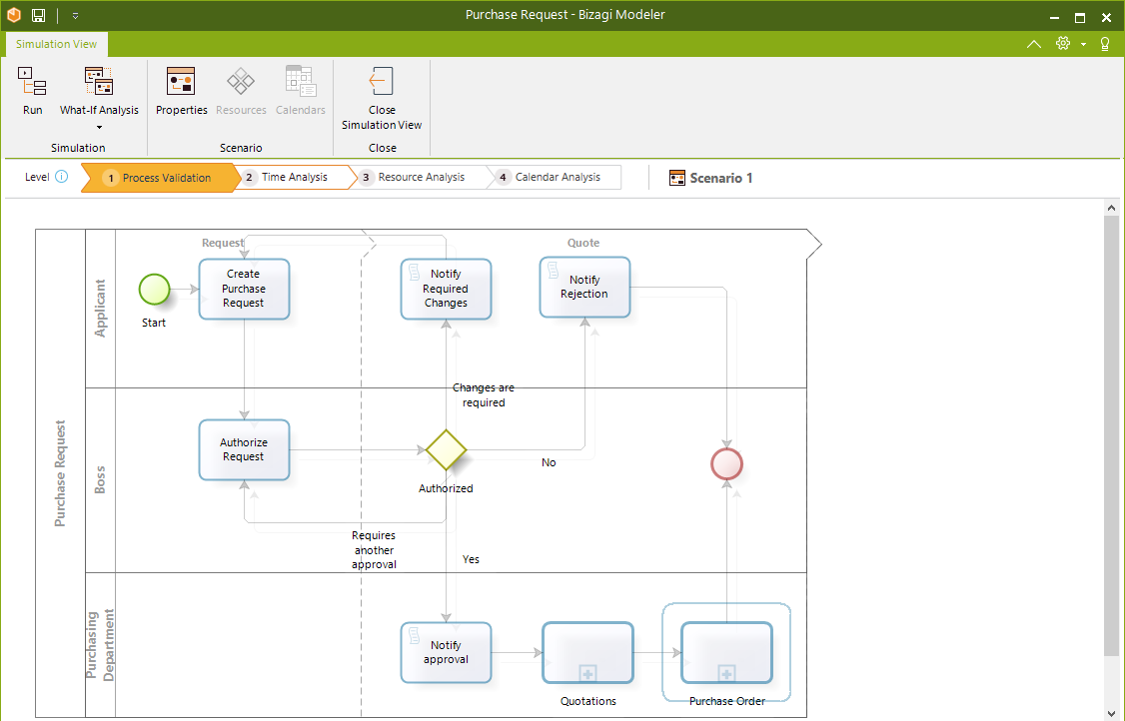The image size is (1125, 721).
Task: Click the lightbulb help icon
Action: (1105, 44)
